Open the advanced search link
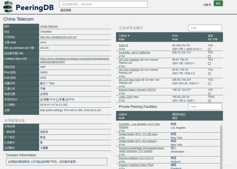The height and width of the screenshot is (169, 237). [x=66, y=10]
